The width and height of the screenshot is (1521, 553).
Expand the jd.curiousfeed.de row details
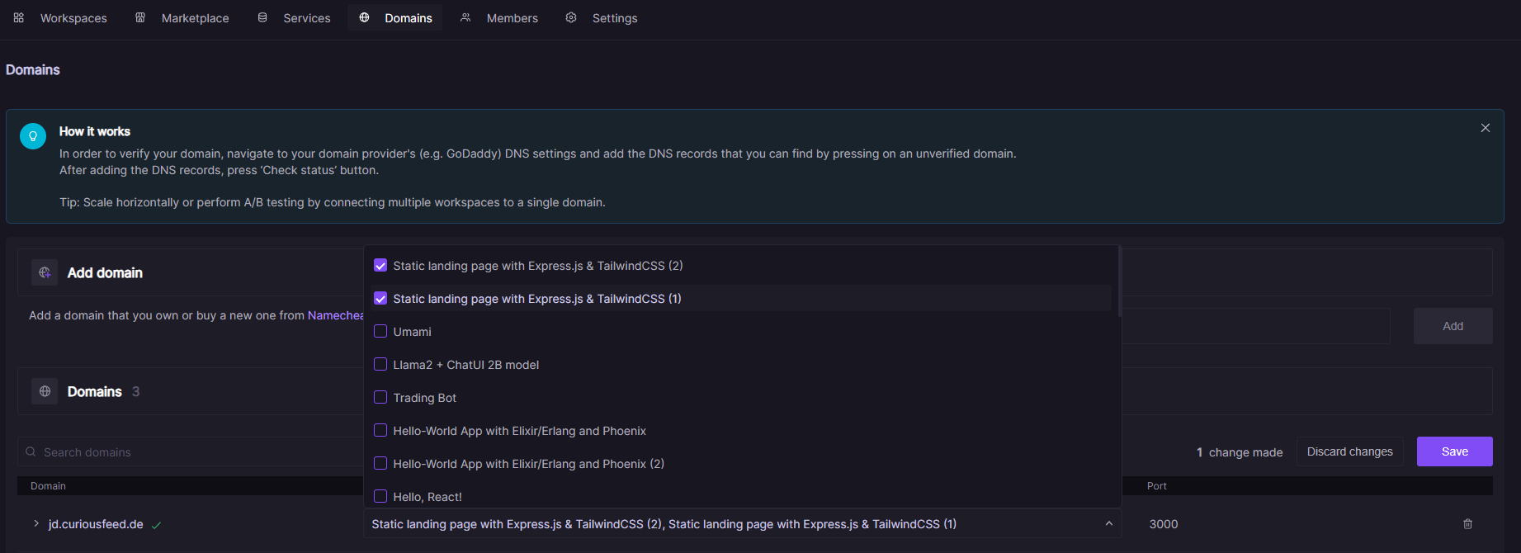[35, 523]
